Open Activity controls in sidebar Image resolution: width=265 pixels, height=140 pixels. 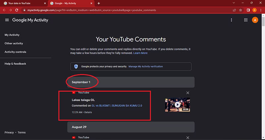click(15, 52)
